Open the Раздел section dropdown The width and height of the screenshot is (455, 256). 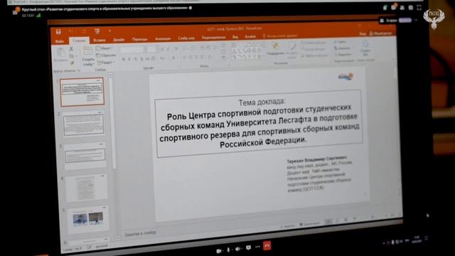tap(106, 62)
